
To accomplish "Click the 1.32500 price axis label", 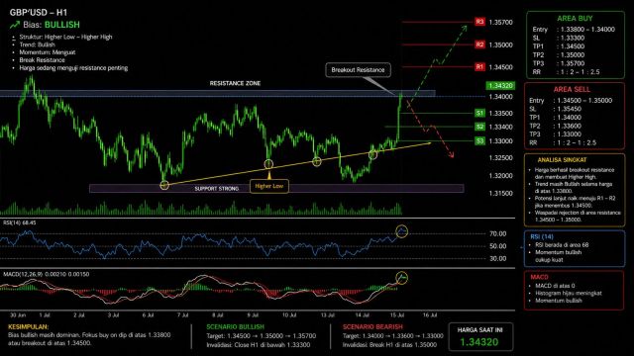I will point(500,158).
